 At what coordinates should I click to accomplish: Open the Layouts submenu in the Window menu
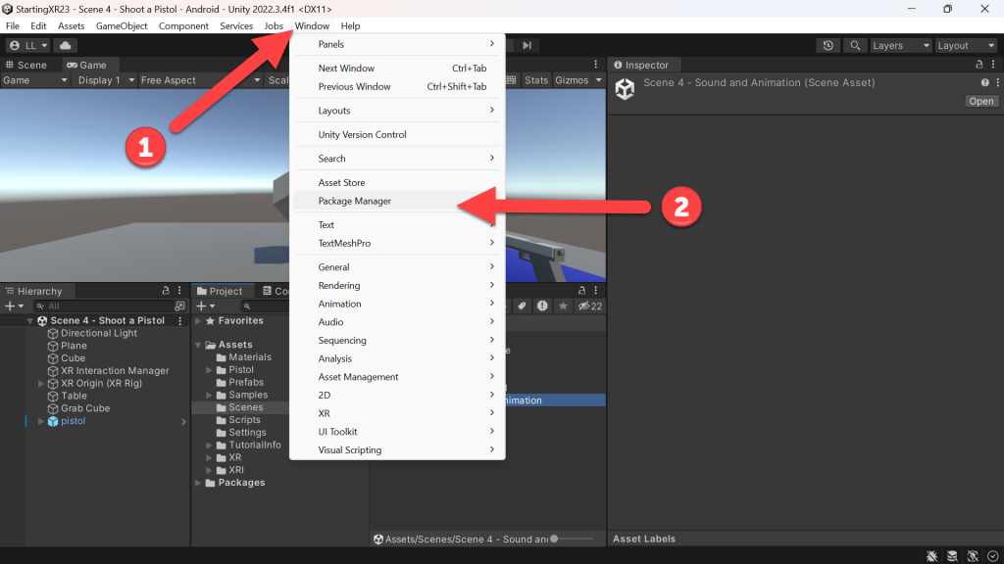(397, 110)
